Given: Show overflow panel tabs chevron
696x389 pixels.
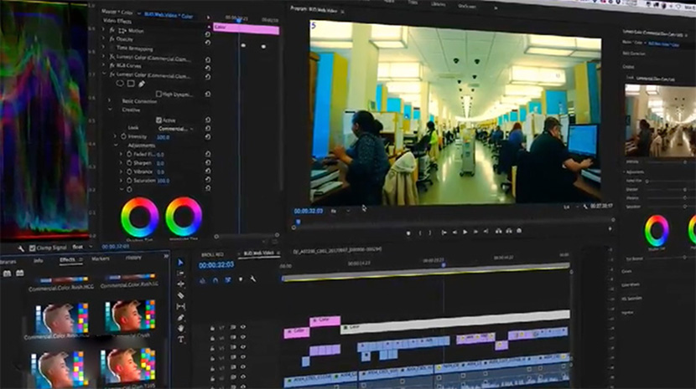Looking at the screenshot, I should (x=165, y=256).
